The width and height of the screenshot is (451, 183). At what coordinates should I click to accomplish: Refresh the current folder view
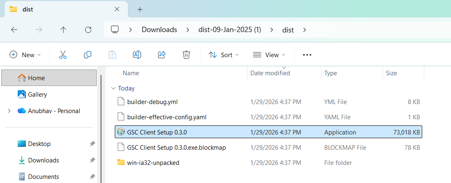pos(88,30)
